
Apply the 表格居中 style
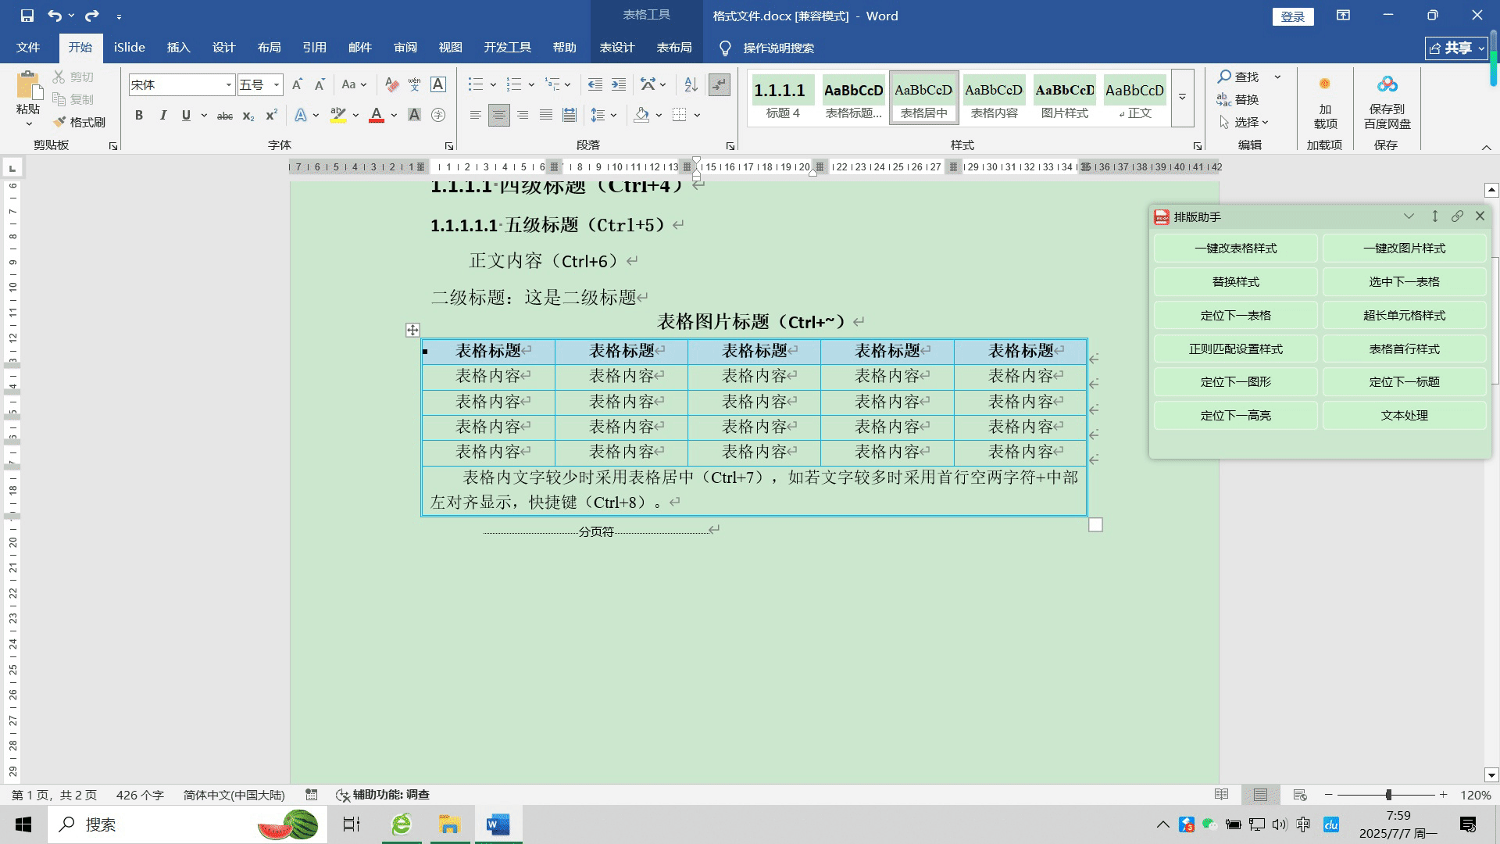pos(923,98)
